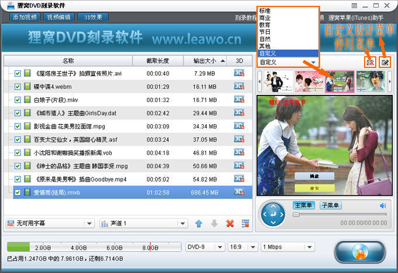The height and width of the screenshot is (273, 398).
Task: Open the title bar options menu icon
Action: coord(355,6)
